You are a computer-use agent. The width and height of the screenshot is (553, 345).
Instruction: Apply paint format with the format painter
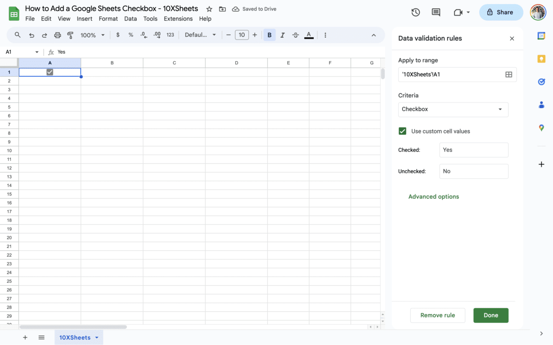(x=70, y=34)
